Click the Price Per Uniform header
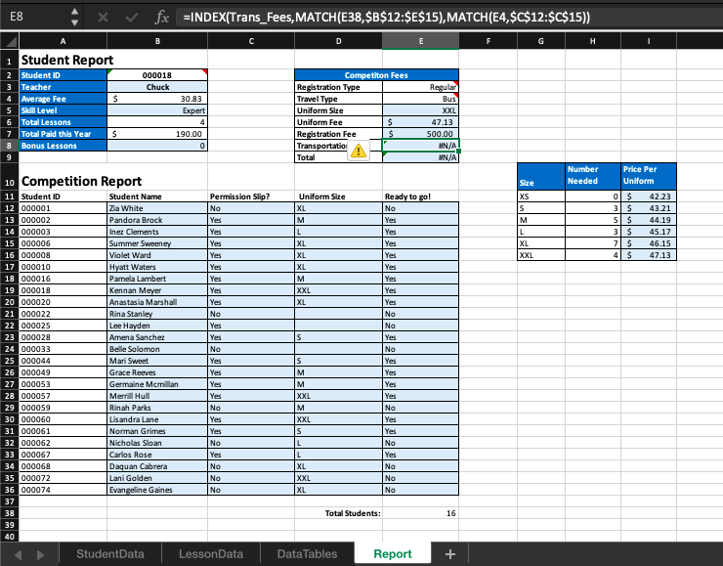The width and height of the screenshot is (723, 566). [649, 176]
